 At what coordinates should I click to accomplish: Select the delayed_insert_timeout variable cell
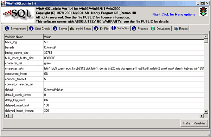point(24,111)
